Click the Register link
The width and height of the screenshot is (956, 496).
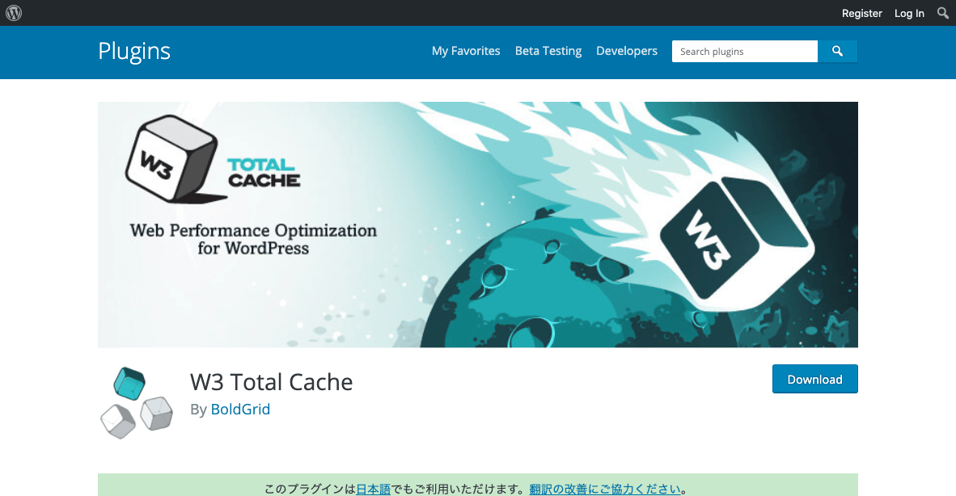pyautogui.click(x=861, y=13)
